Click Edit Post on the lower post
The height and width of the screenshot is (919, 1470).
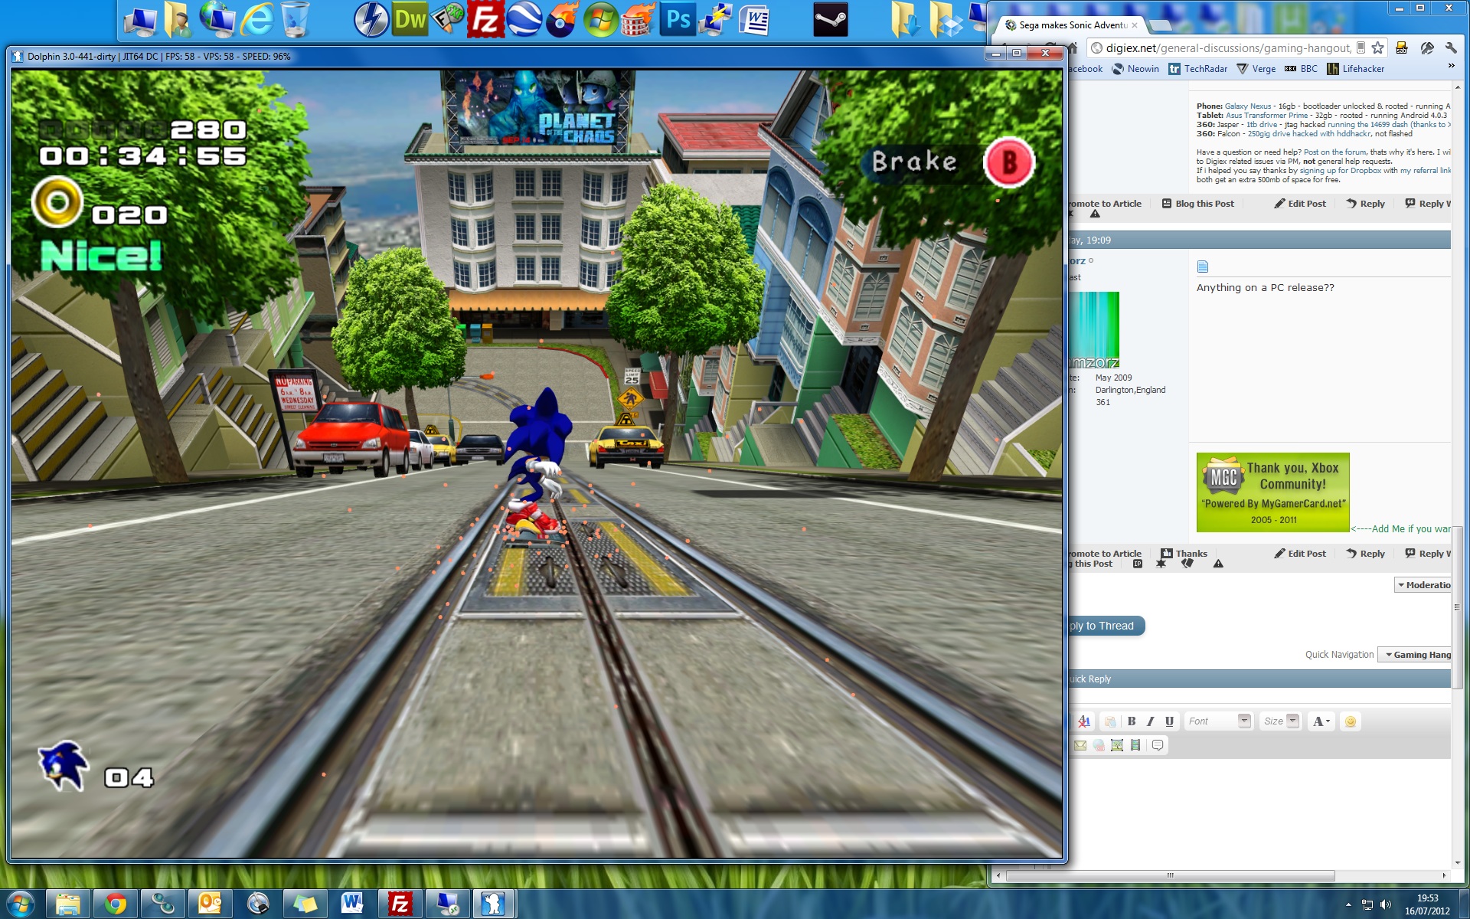pyautogui.click(x=1300, y=553)
